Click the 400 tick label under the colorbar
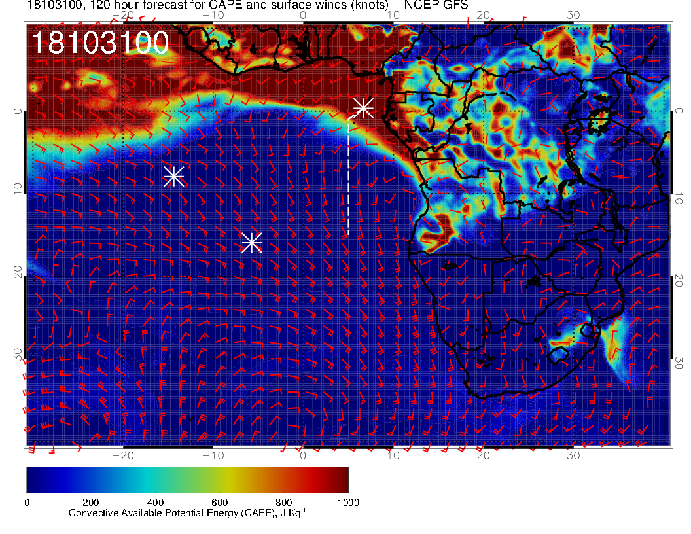Viewport: 691px width, 534px height. [155, 503]
